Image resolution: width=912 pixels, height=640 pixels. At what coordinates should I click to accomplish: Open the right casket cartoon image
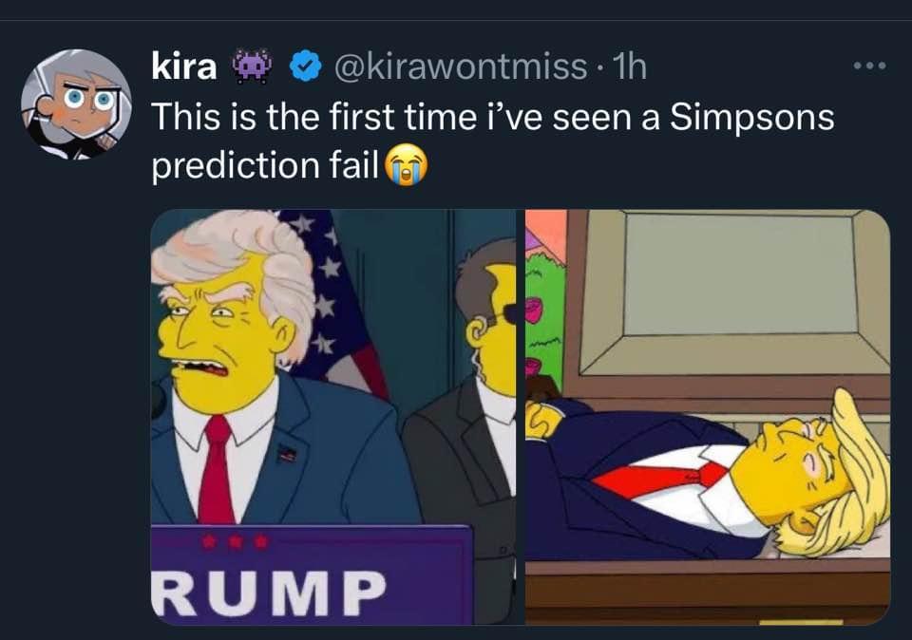pyautogui.click(x=708, y=417)
